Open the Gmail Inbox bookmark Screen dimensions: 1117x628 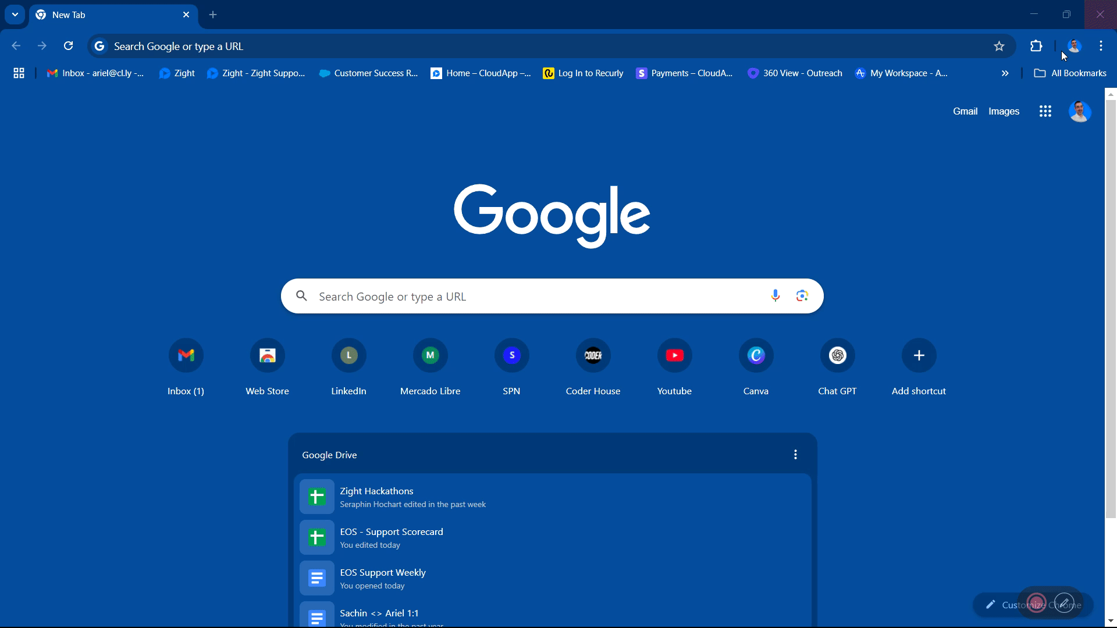(95, 73)
